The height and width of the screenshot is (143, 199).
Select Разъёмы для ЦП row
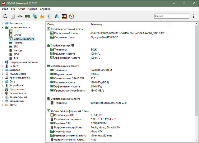pyautogui.click(x=76, y=115)
